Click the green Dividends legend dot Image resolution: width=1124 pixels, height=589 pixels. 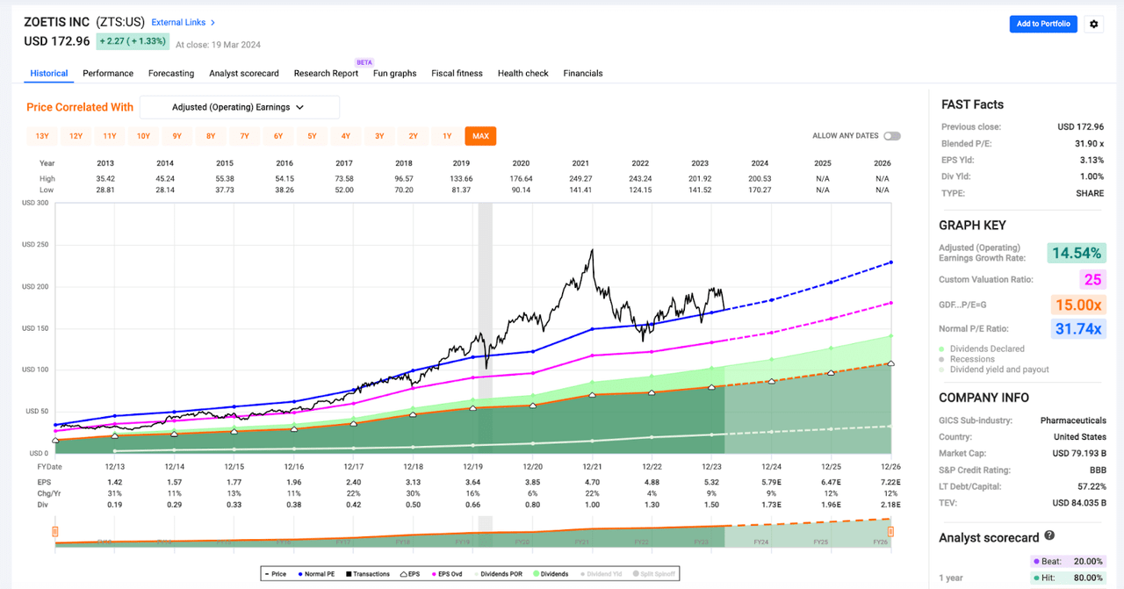537,573
